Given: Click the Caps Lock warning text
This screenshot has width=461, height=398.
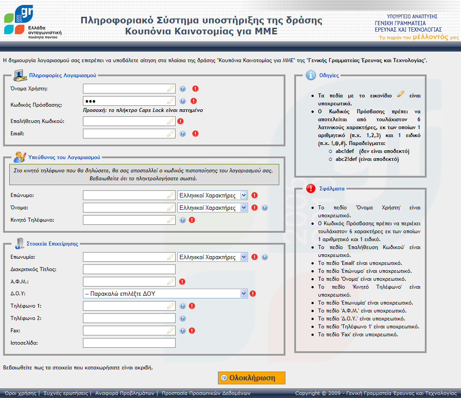Looking at the screenshot, I should (143, 111).
